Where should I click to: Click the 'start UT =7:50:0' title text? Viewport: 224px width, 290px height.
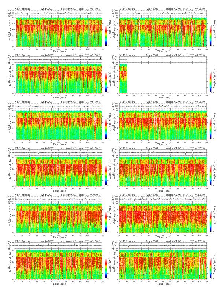[90, 55]
